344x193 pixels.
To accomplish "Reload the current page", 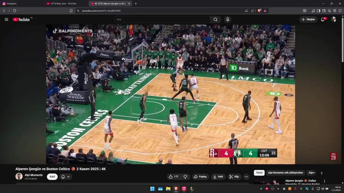I will click(15, 11).
